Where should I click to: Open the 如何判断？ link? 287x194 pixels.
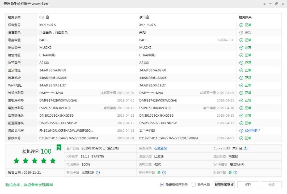[252, 130]
